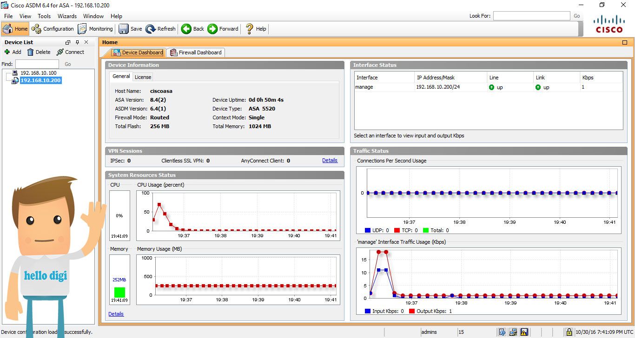Open the Configuration view
This screenshot has width=635, height=338.
(53, 29)
